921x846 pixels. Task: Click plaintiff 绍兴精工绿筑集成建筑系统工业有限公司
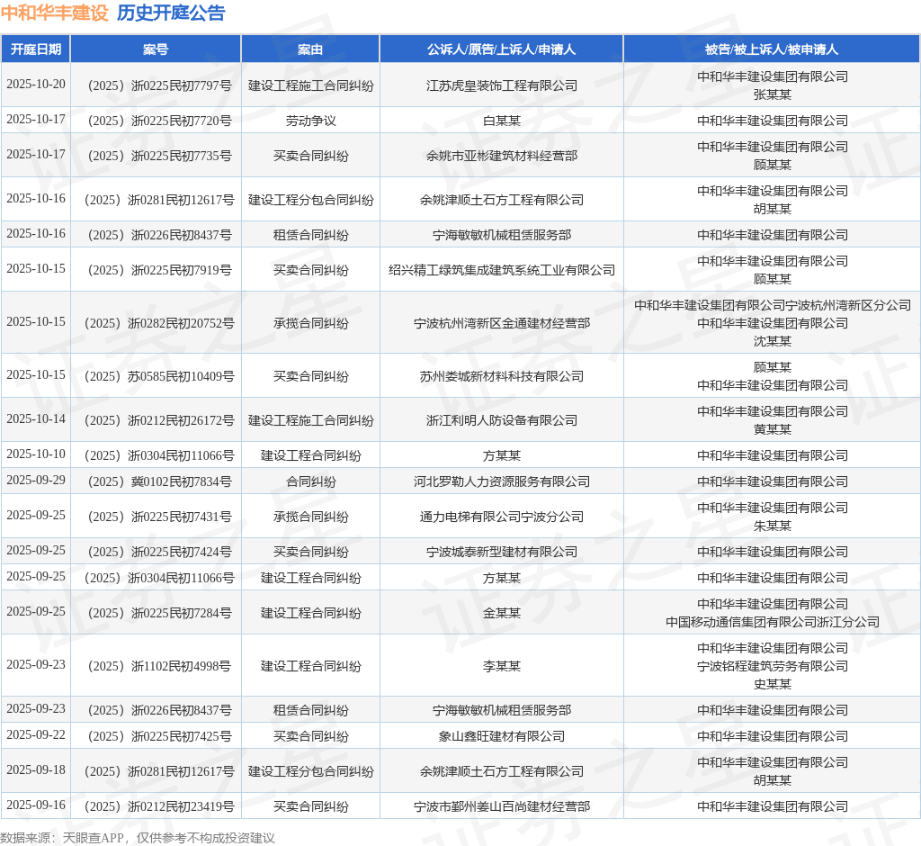[502, 270]
